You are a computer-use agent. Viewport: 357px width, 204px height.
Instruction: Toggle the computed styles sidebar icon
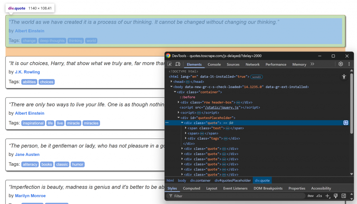[343, 196]
